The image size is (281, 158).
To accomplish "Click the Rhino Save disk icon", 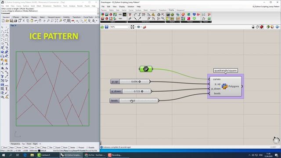I will [x=11, y=21].
